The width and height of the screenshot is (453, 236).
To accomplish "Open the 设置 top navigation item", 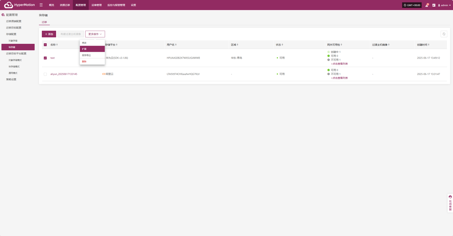I will (133, 5).
